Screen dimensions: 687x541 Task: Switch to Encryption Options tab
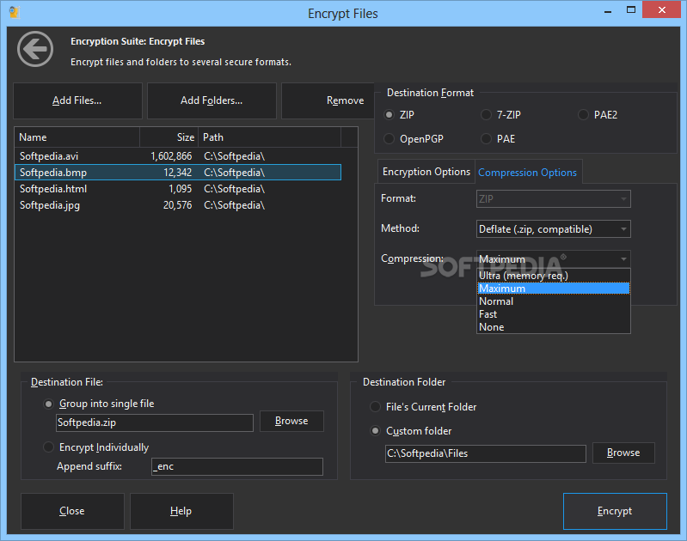point(426,172)
